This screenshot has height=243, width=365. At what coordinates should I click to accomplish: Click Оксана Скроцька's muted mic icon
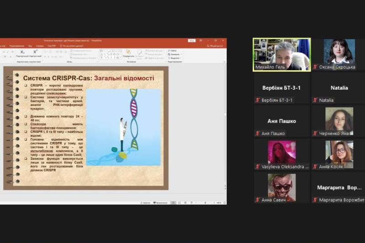tap(315, 67)
